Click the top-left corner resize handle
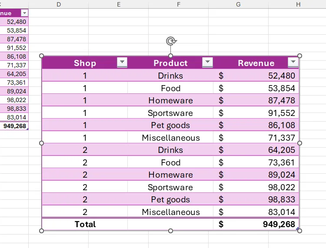This screenshot has width=326, height=248. [x=42, y=56]
